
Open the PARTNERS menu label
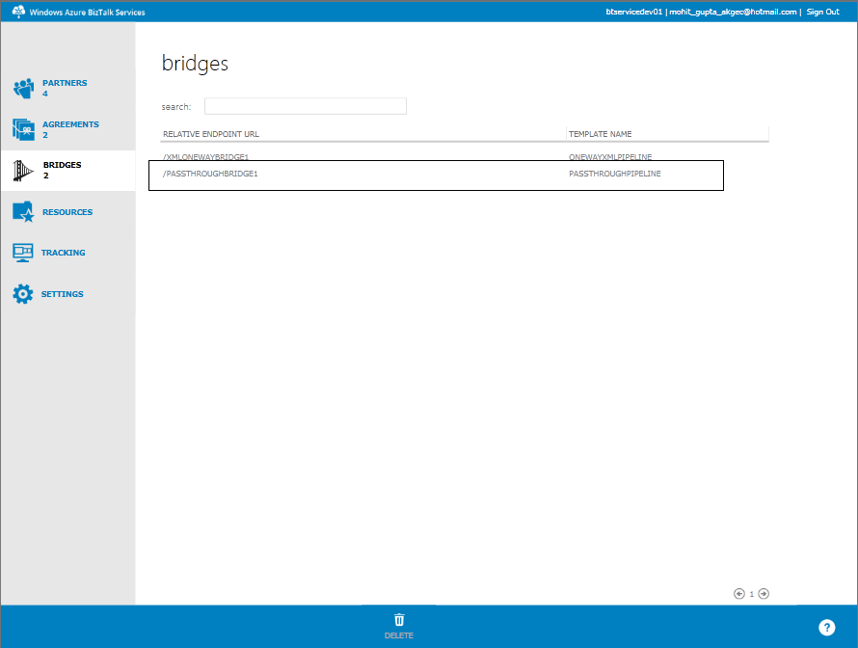pyautogui.click(x=65, y=83)
